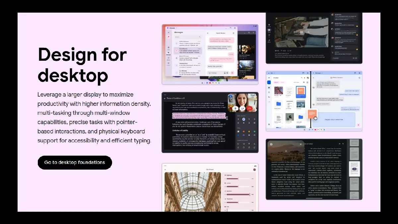The image size is (398, 224).
Task: Click the fullscreen icon on the landscape image
Action: (x=286, y=151)
